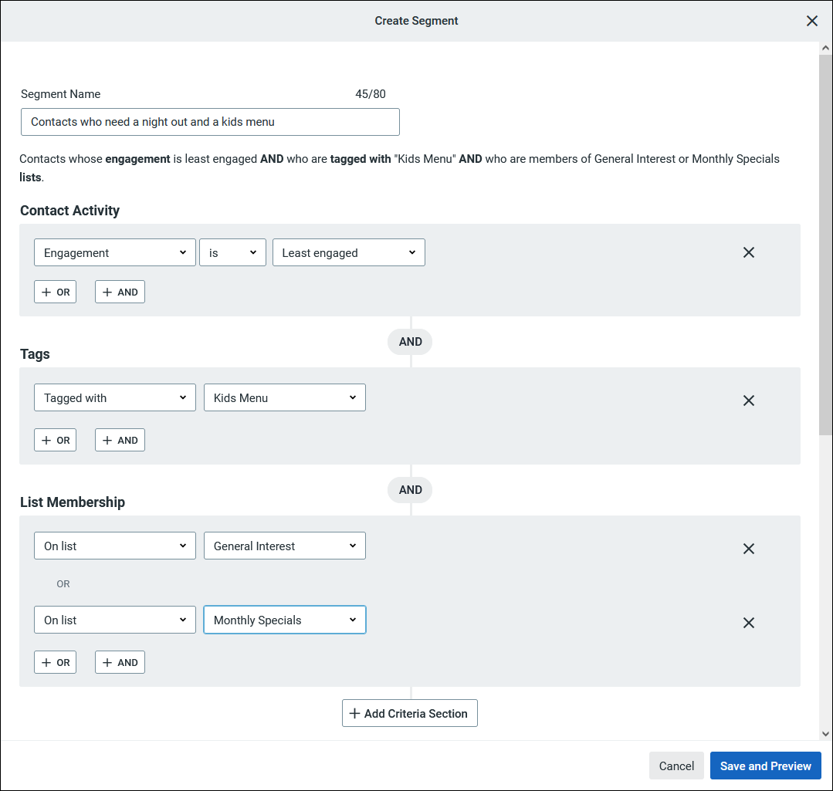Click the Contact Activity heading
The height and width of the screenshot is (791, 833).
pos(69,211)
